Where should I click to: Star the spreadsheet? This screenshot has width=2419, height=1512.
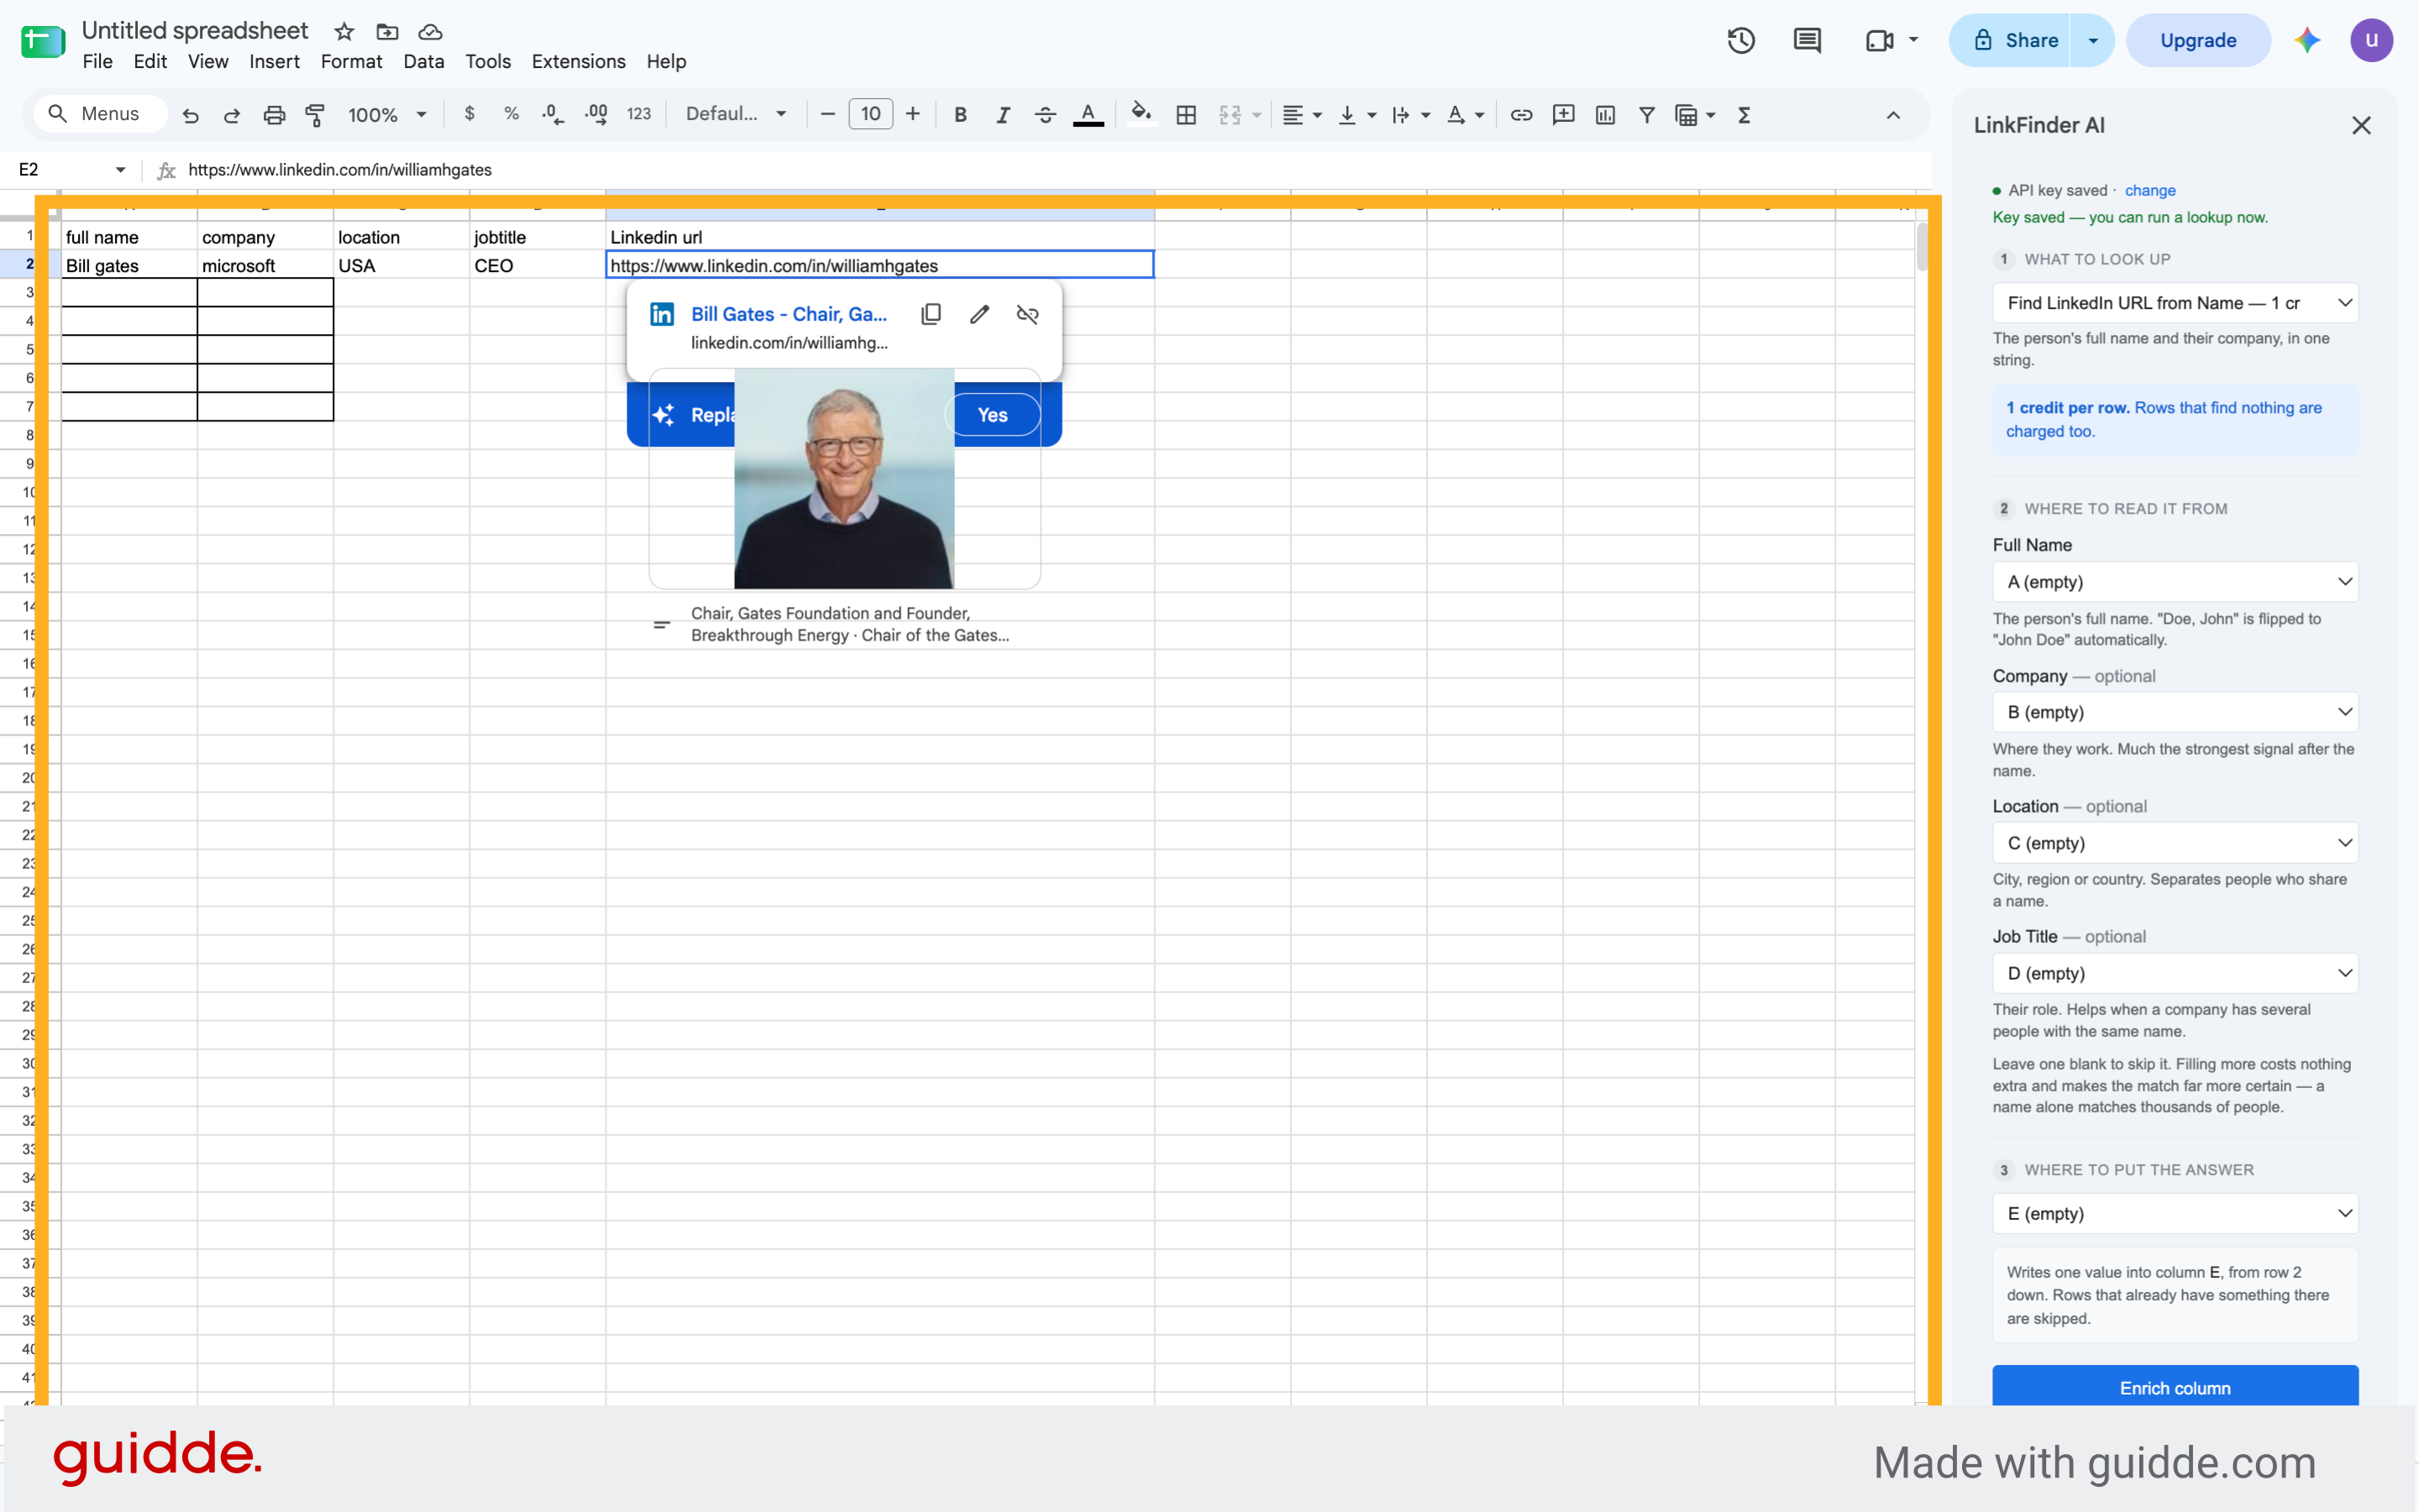(344, 32)
